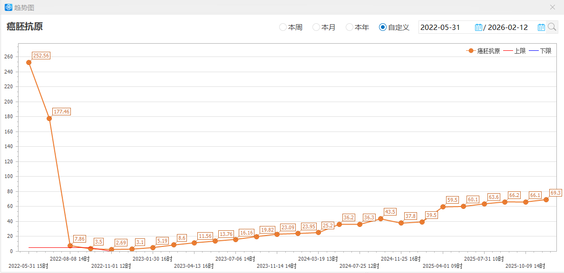Click the 59.5 value label
This screenshot has width=564, height=273.
click(452, 200)
